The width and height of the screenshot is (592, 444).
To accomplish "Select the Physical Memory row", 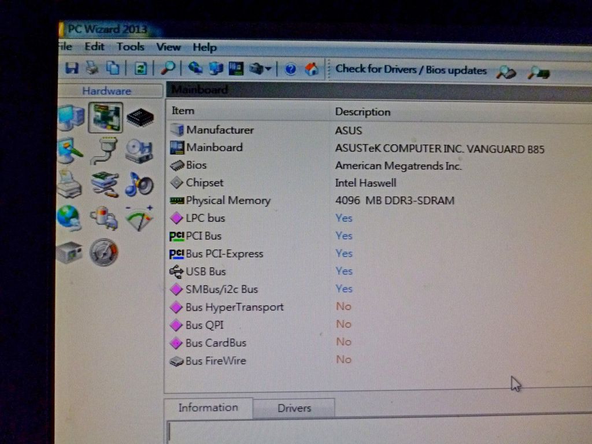I will (379, 201).
